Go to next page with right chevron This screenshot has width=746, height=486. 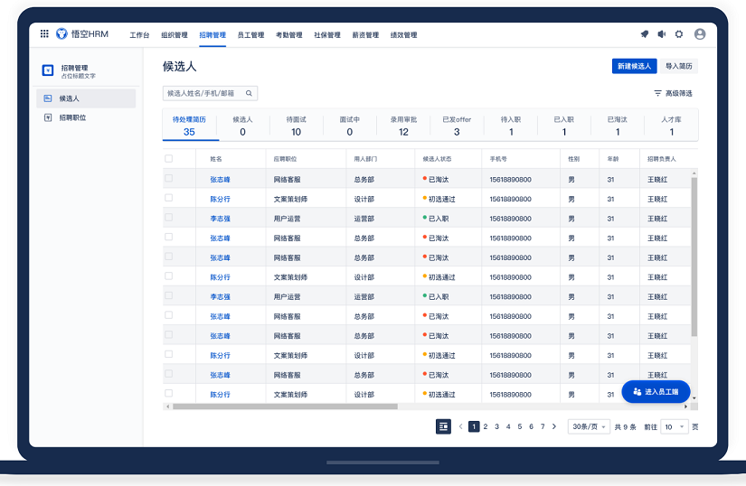[x=554, y=426]
